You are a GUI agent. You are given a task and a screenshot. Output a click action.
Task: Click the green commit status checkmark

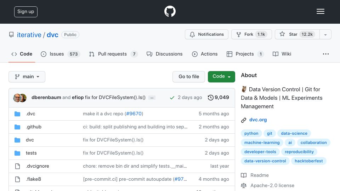172,98
